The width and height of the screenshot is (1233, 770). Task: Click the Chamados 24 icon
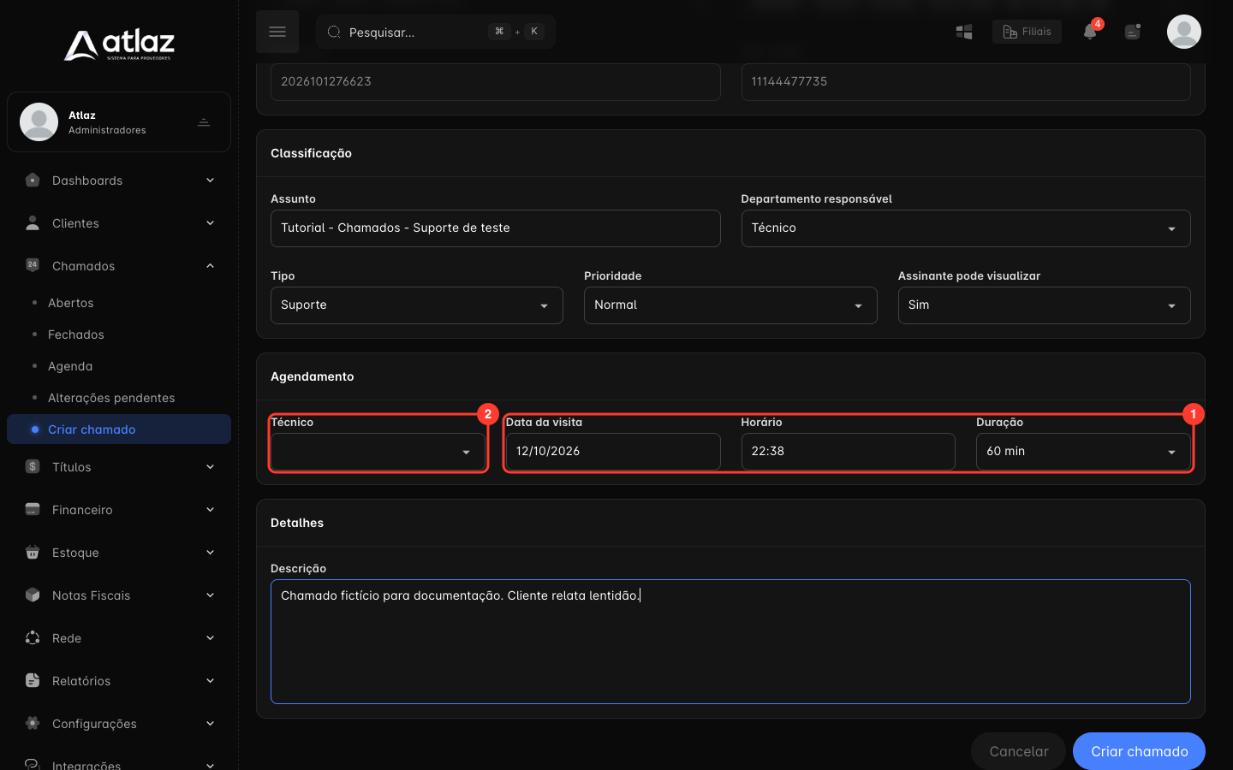[33, 265]
